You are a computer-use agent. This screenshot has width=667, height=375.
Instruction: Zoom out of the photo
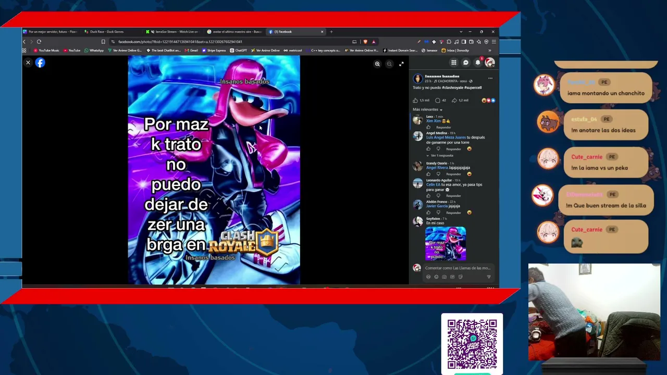[389, 64]
